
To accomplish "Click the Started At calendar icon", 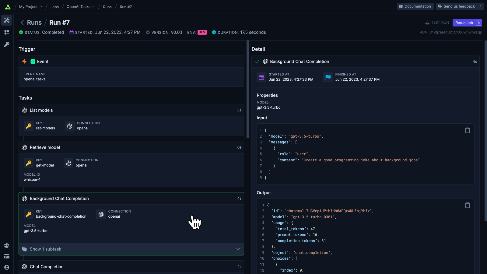I will pyautogui.click(x=261, y=77).
